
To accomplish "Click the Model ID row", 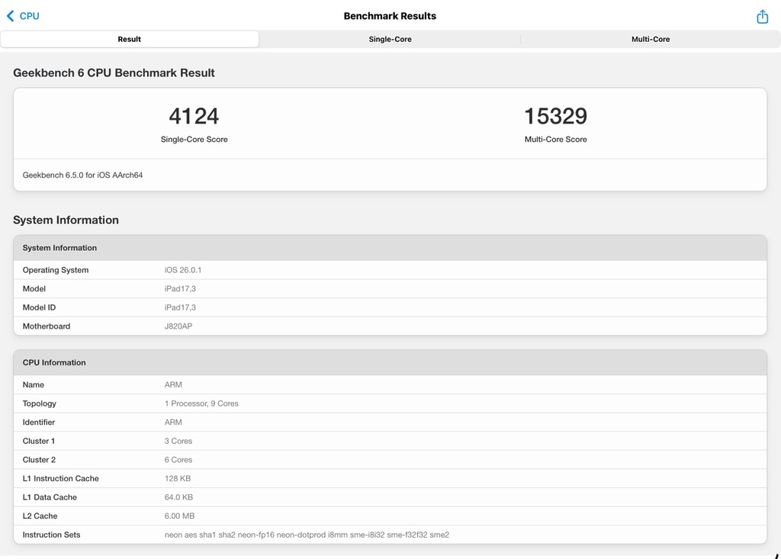I will (390, 307).
